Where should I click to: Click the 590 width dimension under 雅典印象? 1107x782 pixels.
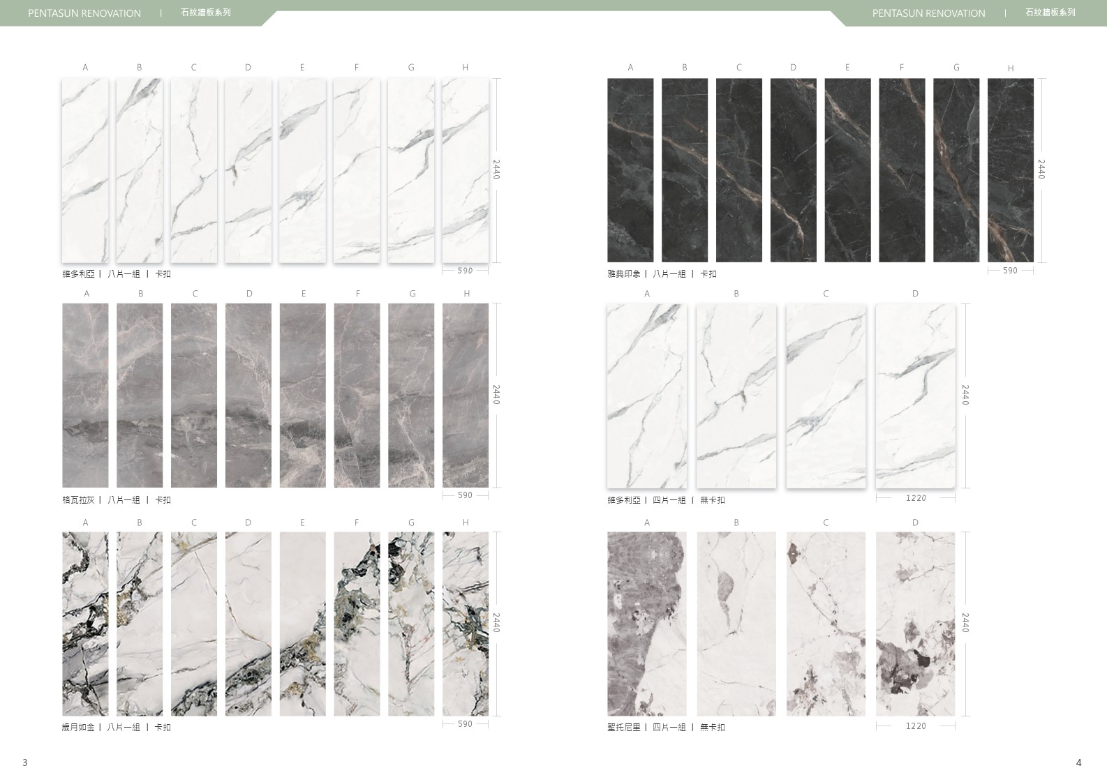1010,271
